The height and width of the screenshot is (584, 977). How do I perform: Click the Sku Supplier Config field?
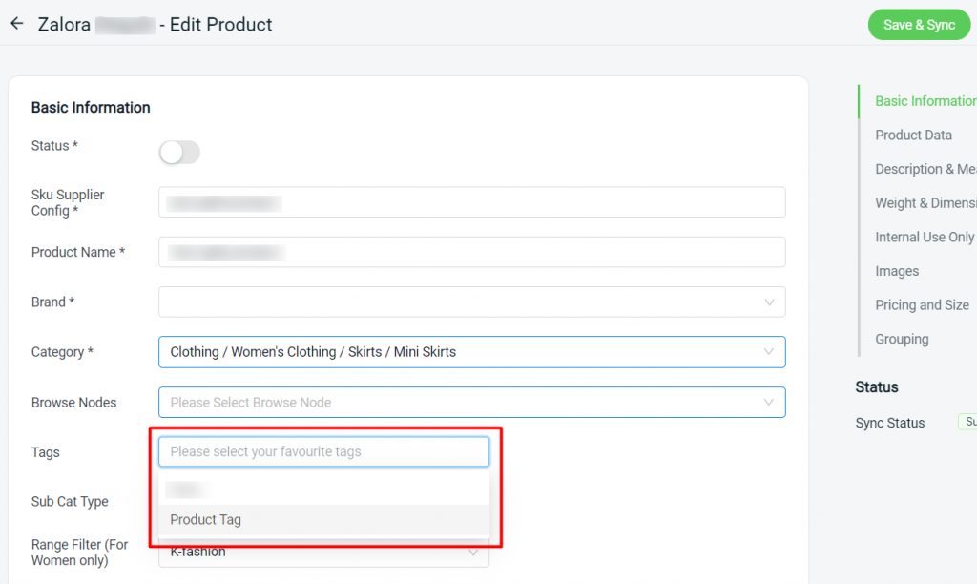tap(471, 202)
